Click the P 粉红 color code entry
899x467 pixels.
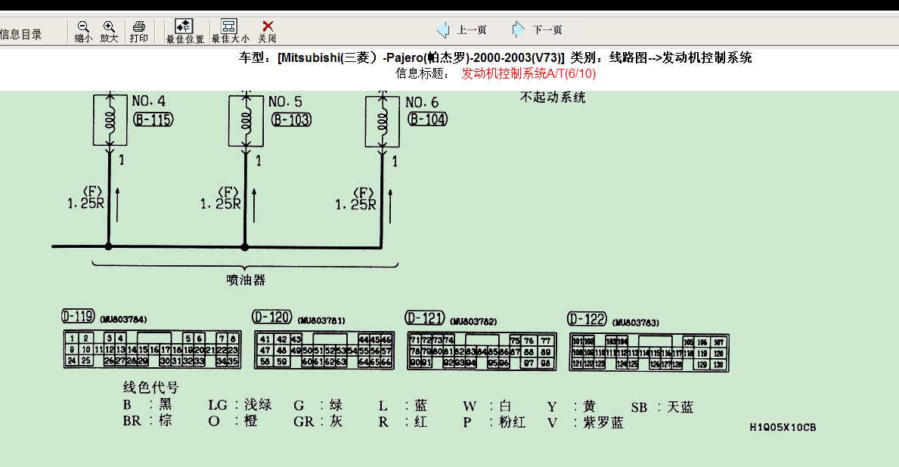point(494,422)
